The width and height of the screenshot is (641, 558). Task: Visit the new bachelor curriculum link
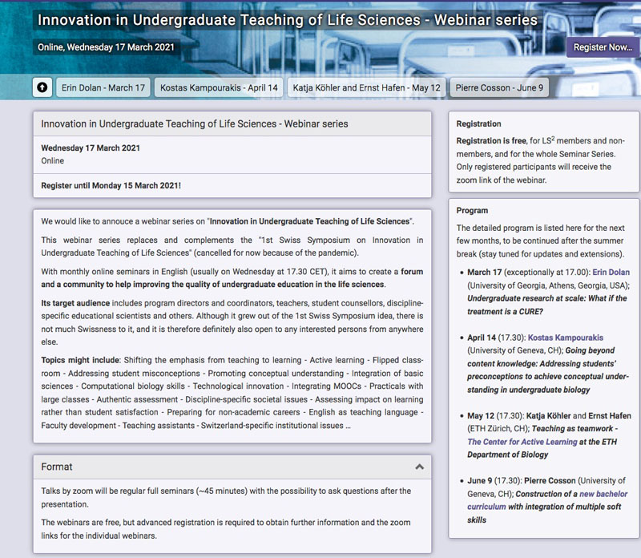[x=547, y=500]
